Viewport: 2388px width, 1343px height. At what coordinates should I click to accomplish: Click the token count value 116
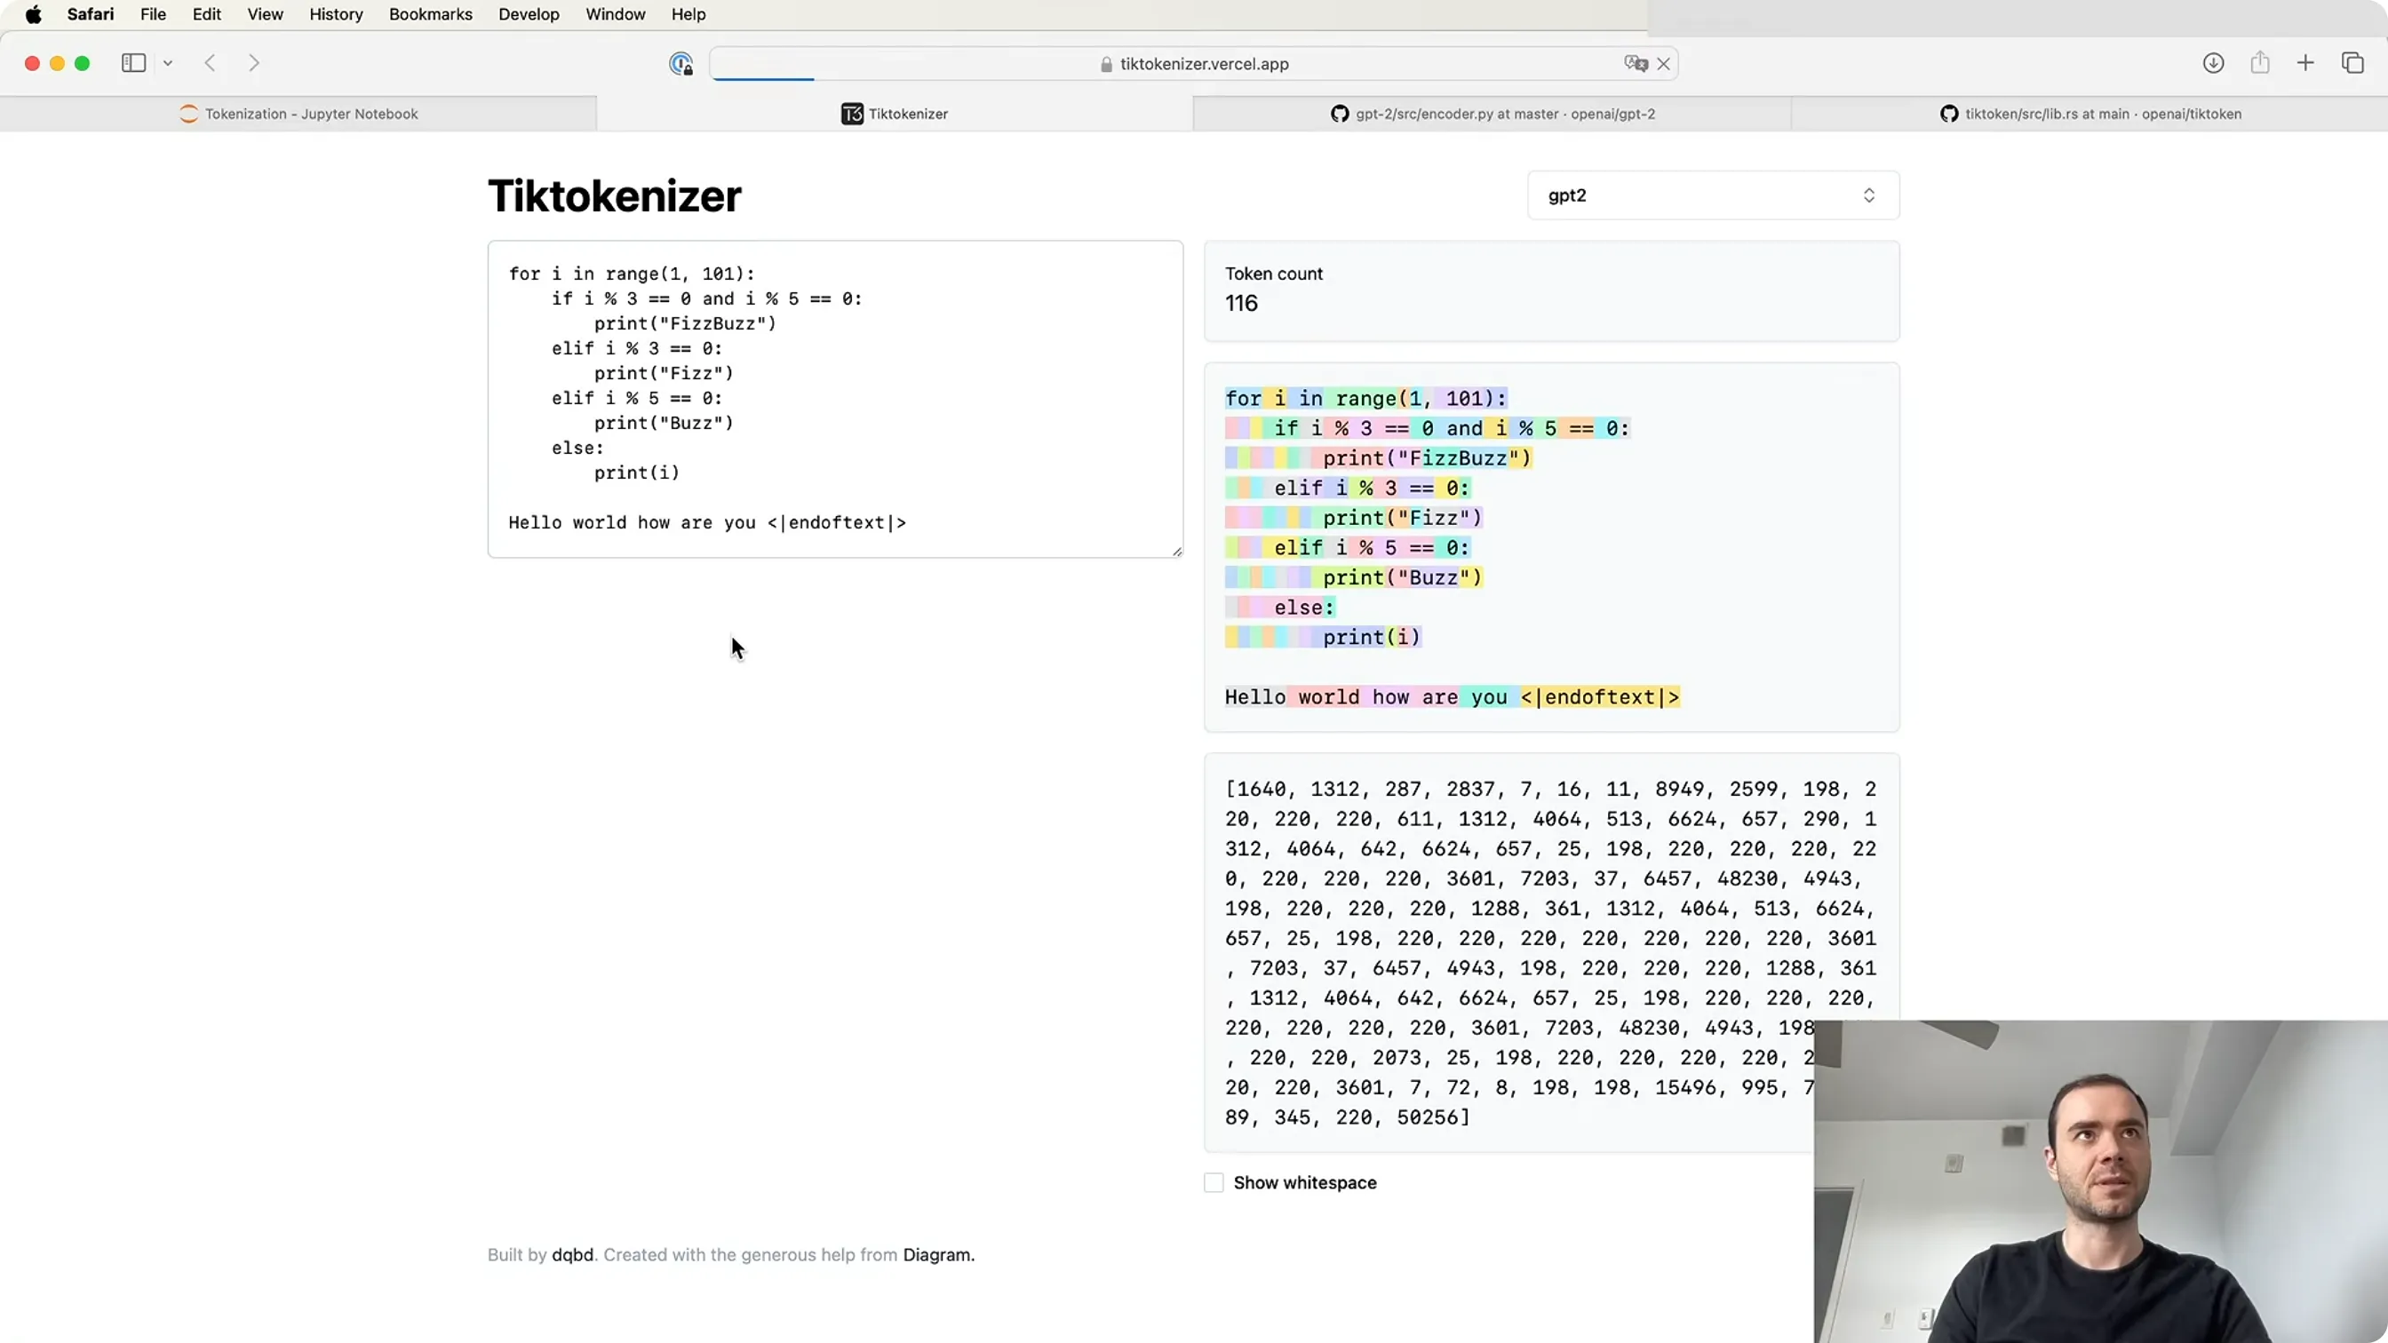1241,303
